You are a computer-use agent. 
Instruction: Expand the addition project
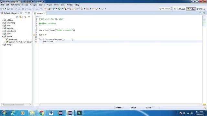(x=2, y=20)
